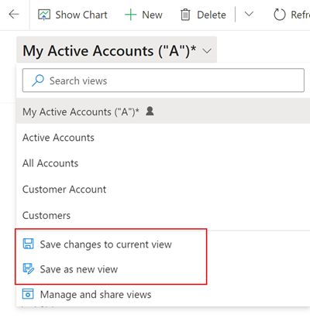Click the Save changes floppy disk icon

click(28, 244)
